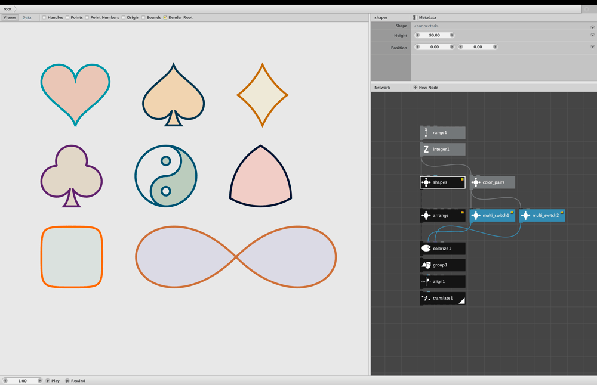Select the multi_switch2 node
Image resolution: width=597 pixels, height=385 pixels.
coord(542,216)
